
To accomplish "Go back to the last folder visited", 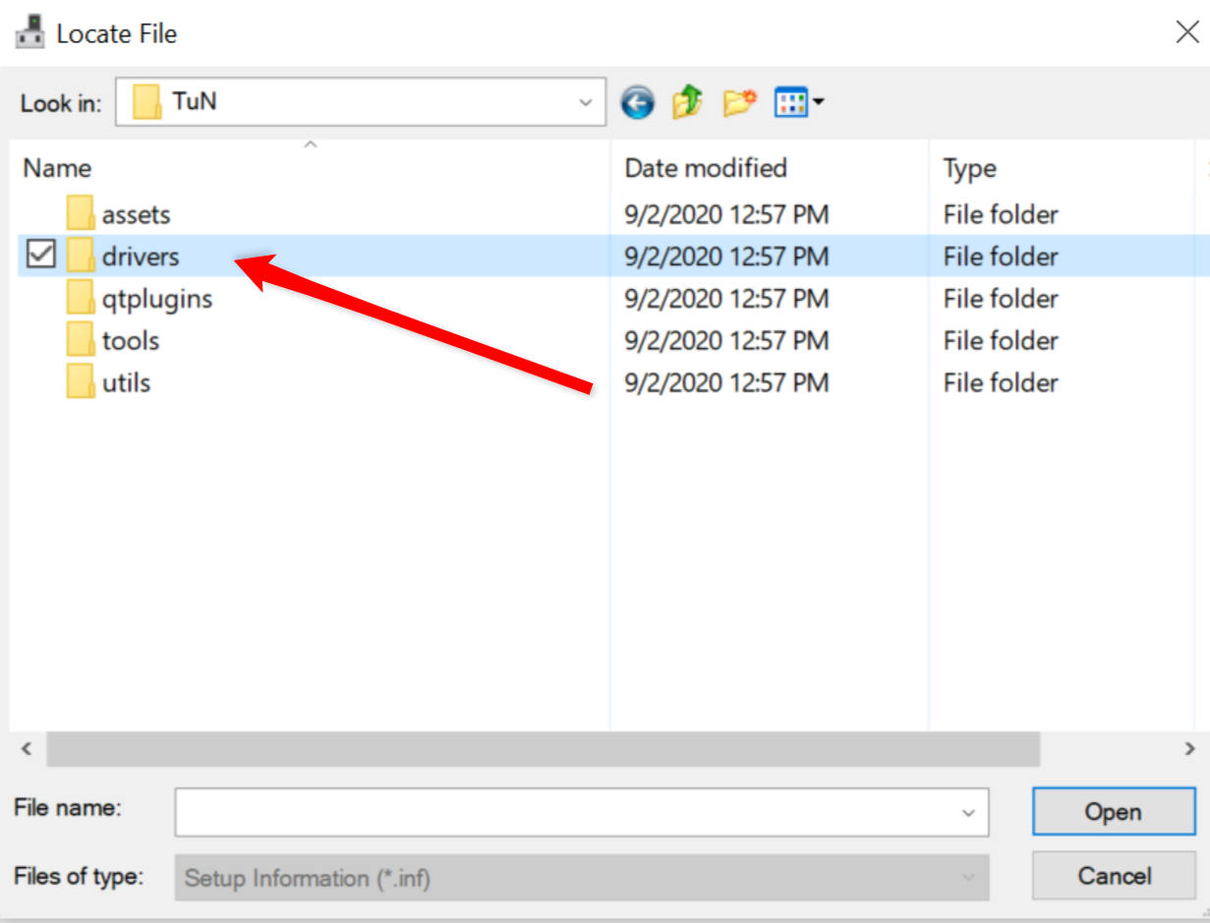I will (x=638, y=102).
